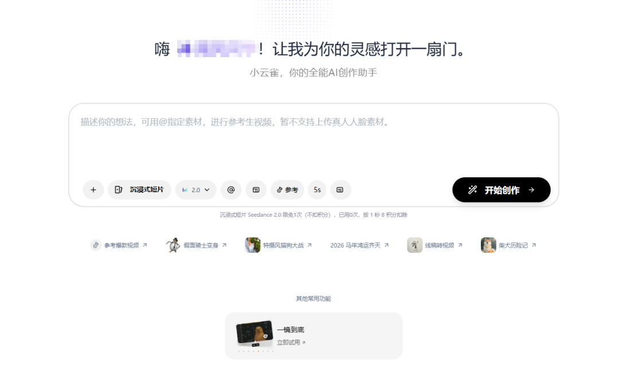
Task: Toggle the 柴犬历险记 suggestion chip
Action: pos(509,244)
